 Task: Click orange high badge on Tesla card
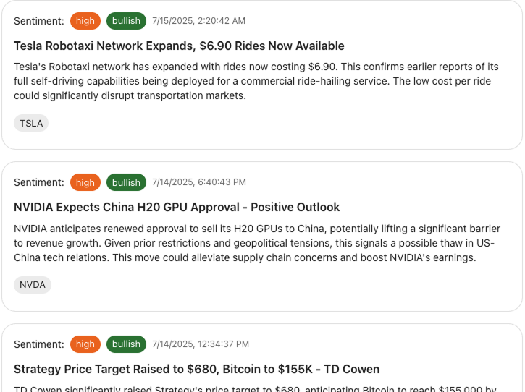[x=85, y=21]
